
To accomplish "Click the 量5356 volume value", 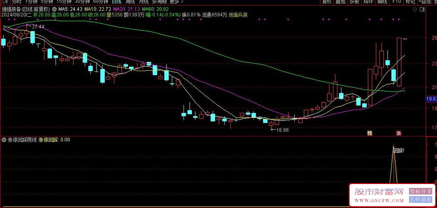I will [x=115, y=15].
